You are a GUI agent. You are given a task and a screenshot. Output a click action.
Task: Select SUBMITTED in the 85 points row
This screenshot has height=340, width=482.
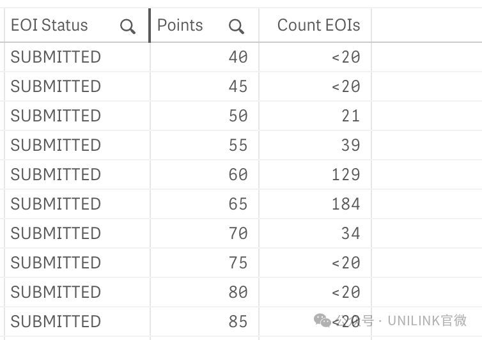pyautogui.click(x=56, y=321)
